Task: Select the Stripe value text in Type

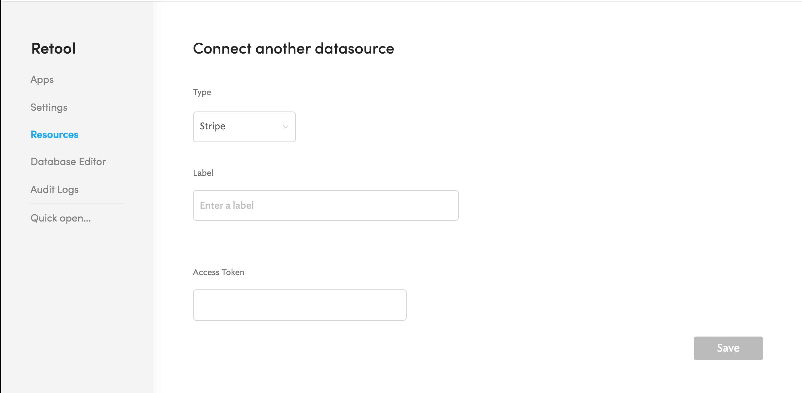Action: point(212,126)
